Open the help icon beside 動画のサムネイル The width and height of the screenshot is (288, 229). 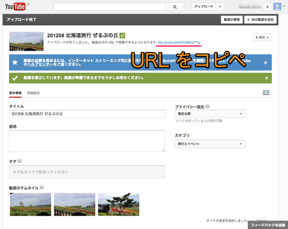[x=41, y=187]
